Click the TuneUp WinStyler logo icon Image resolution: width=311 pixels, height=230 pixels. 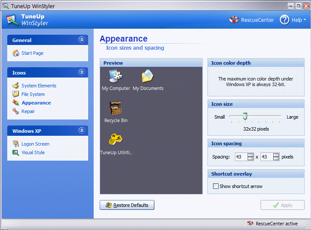pyautogui.click(x=12, y=20)
